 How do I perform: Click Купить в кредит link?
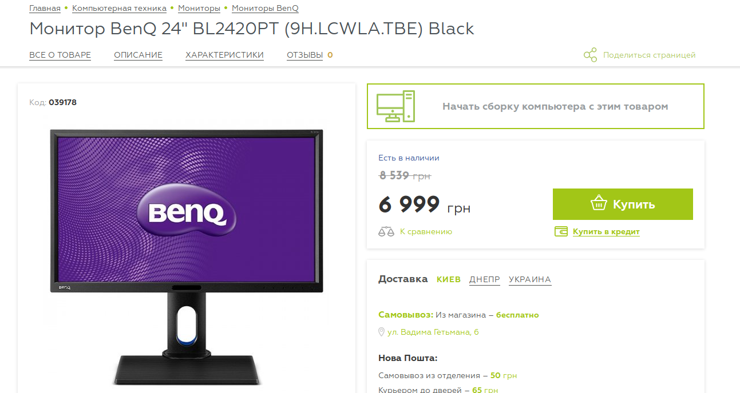[606, 232]
